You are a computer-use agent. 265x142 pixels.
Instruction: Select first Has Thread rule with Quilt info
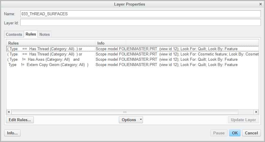[x=133, y=49]
